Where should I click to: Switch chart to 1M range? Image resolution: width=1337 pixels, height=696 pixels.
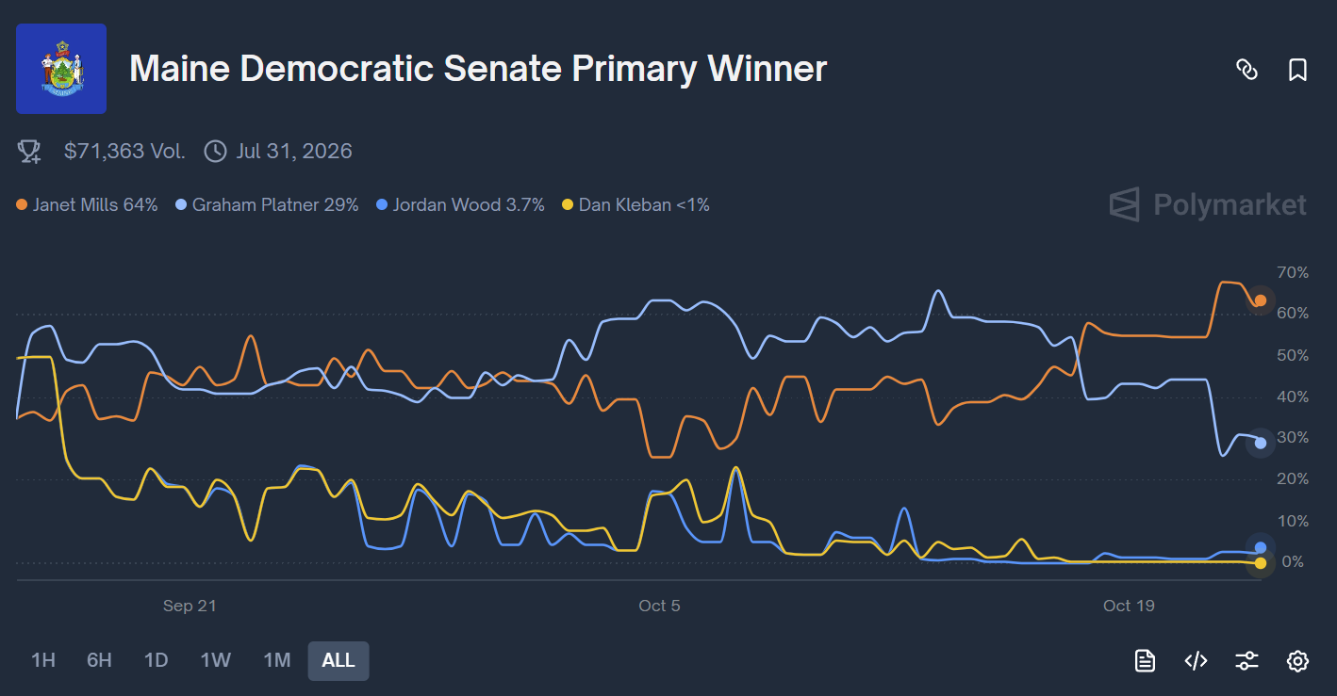276,660
